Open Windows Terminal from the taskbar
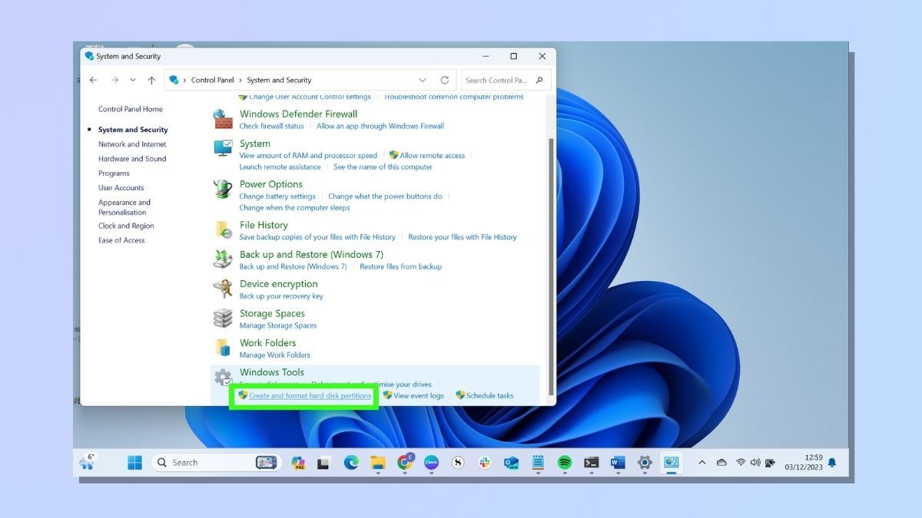This screenshot has height=518, width=922. [590, 462]
